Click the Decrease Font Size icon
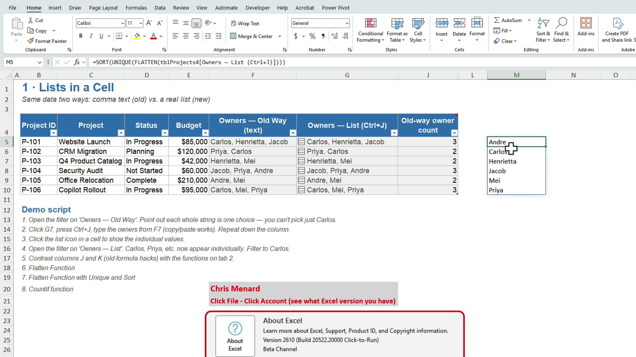This screenshot has width=636, height=357. pos(160,23)
